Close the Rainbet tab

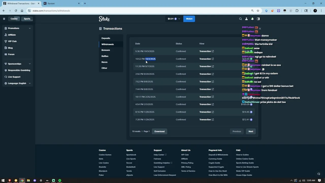(x=79, y=4)
